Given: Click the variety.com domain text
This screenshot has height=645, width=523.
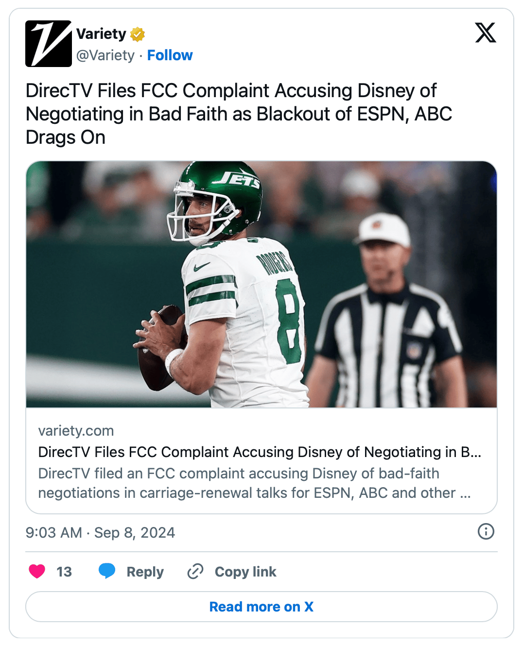Looking at the screenshot, I should (x=76, y=431).
